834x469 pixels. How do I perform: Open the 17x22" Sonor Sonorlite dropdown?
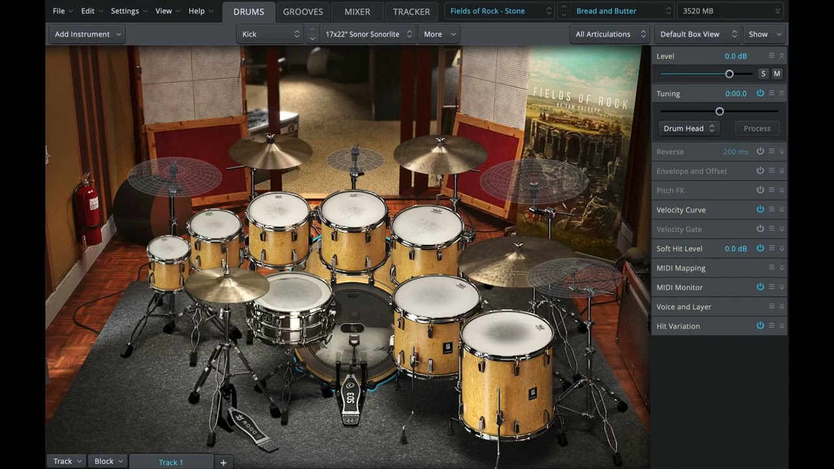[x=368, y=34]
